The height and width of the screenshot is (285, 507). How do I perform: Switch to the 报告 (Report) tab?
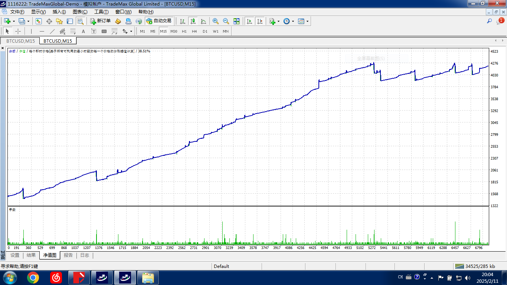tap(68, 255)
